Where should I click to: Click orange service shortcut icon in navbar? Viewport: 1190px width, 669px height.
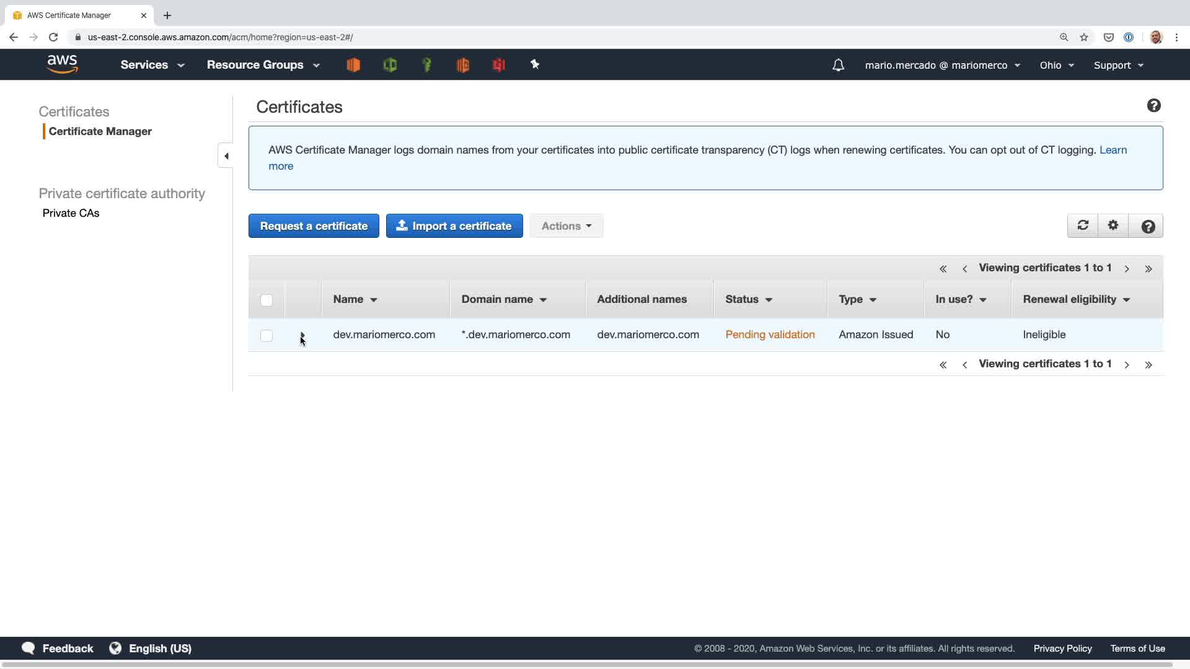(353, 64)
